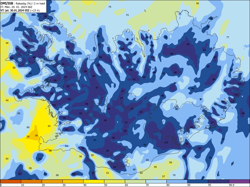Select the 30–40 amber legend swatch
Image resolution: width=250 pixels, height=187 pixels.
coord(73,182)
